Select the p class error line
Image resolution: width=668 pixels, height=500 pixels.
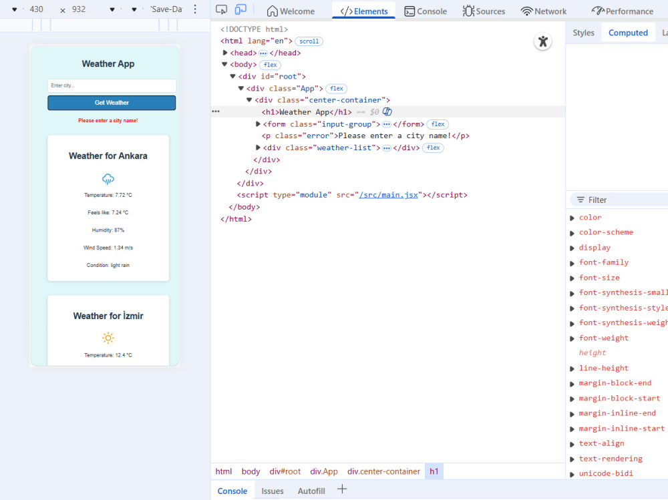point(365,136)
